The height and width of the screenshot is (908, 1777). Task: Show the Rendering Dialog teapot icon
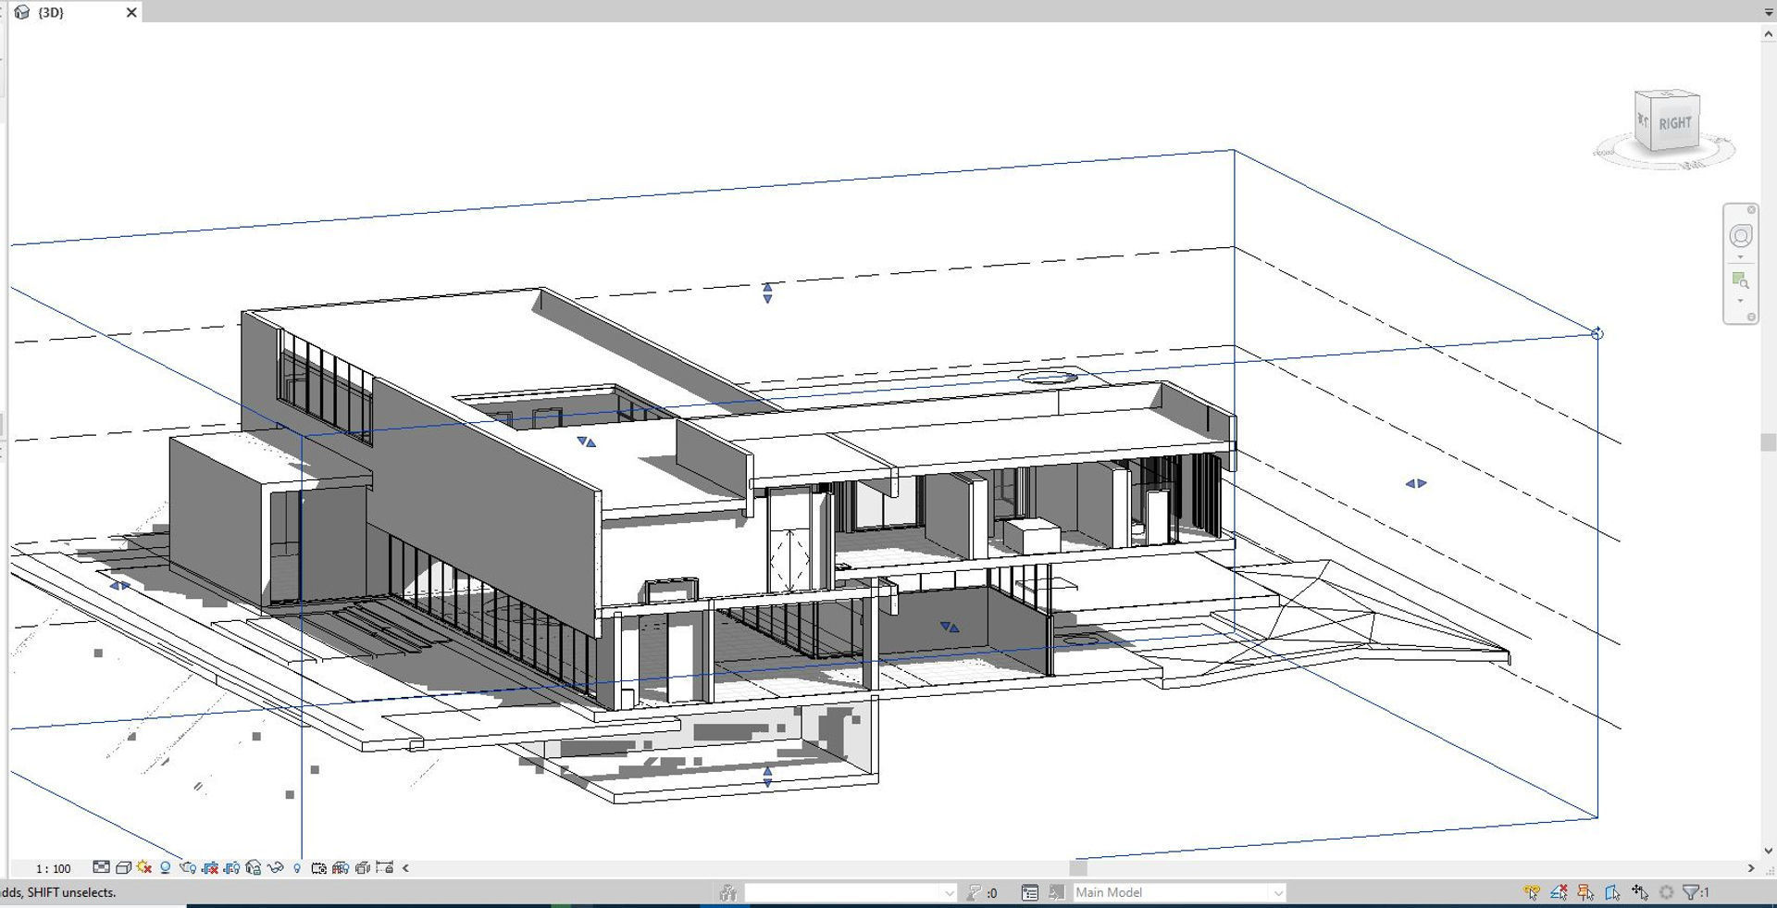click(x=187, y=867)
